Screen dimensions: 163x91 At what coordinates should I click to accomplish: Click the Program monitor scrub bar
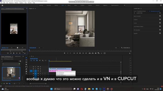(x=80, y=50)
